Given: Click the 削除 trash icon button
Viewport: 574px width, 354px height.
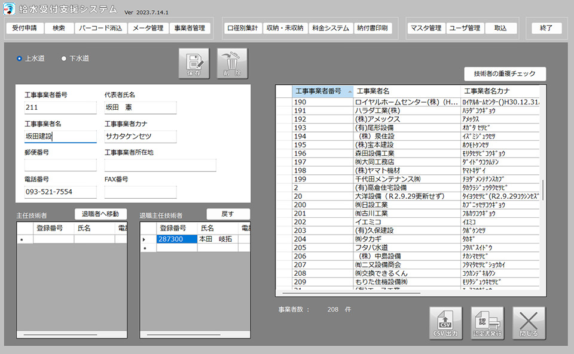Looking at the screenshot, I should [x=232, y=63].
